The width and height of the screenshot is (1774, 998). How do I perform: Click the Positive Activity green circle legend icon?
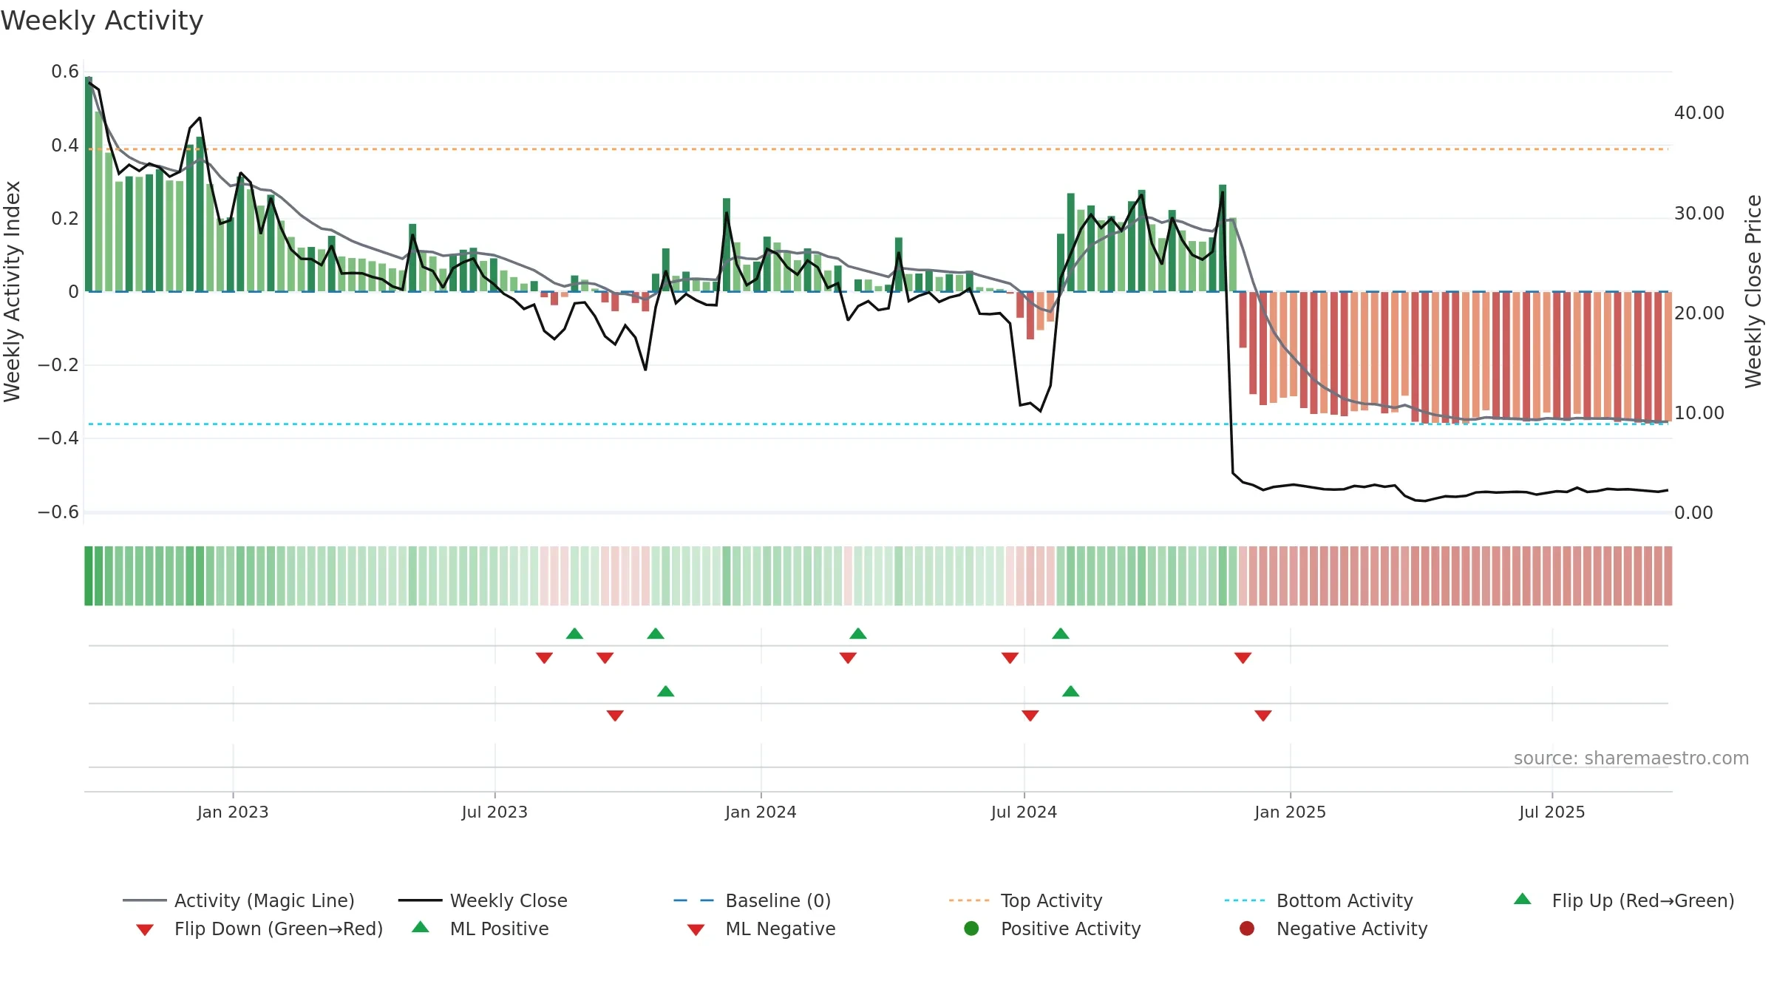click(x=972, y=929)
